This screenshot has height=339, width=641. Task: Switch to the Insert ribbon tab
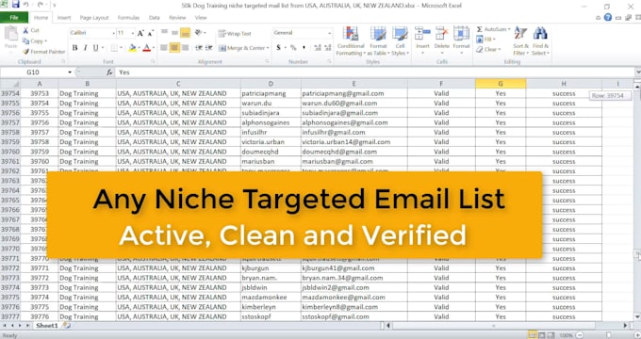[x=64, y=18]
